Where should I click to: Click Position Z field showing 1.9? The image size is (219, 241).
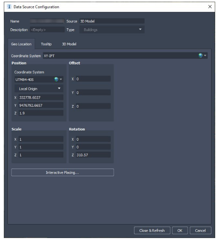click(x=41, y=113)
